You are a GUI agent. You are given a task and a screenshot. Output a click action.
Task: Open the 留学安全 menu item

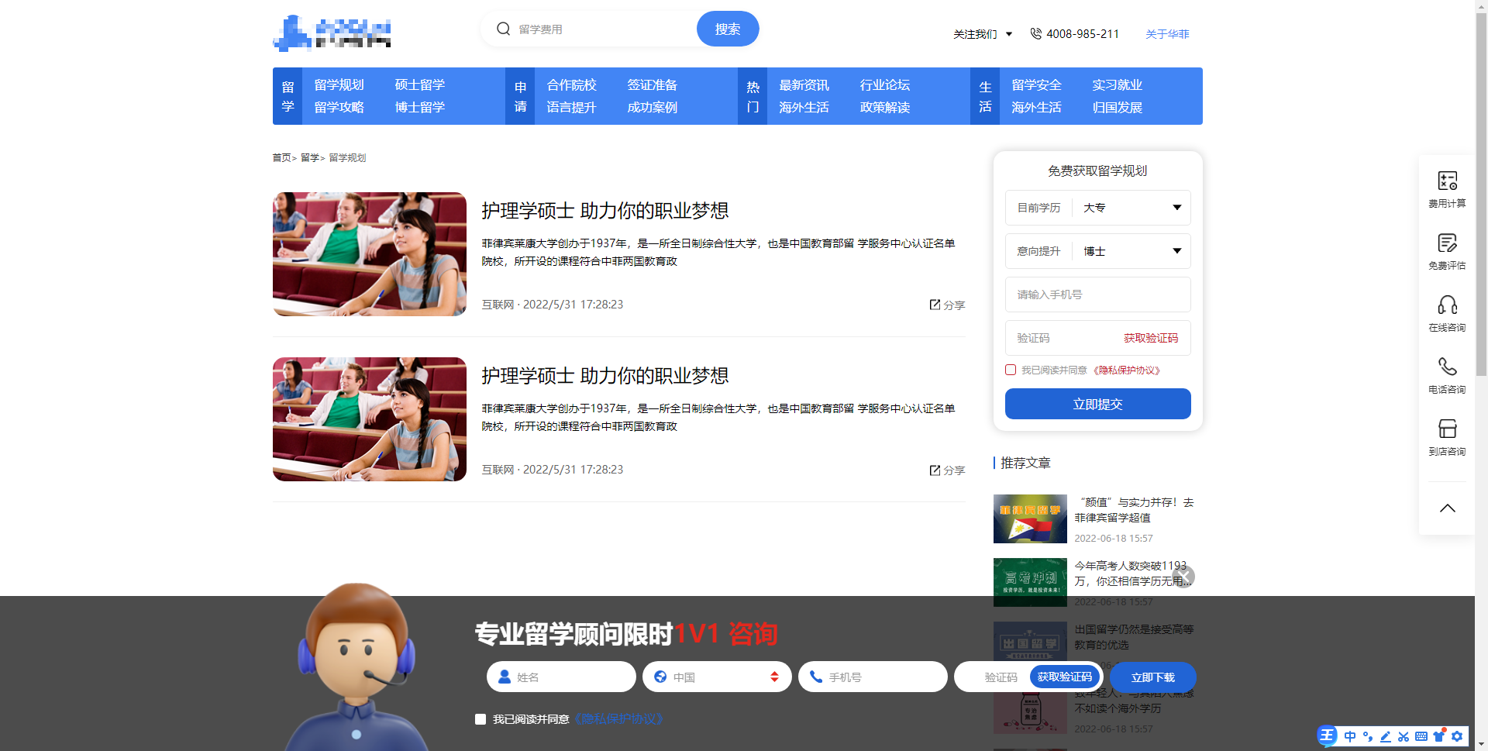(1037, 84)
